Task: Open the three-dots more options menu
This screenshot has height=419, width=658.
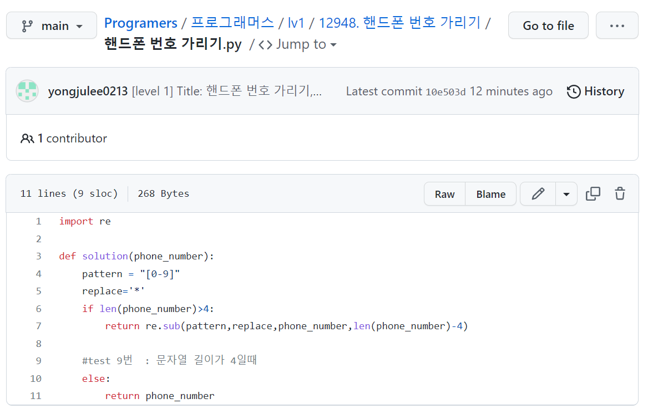Action: coord(617,25)
